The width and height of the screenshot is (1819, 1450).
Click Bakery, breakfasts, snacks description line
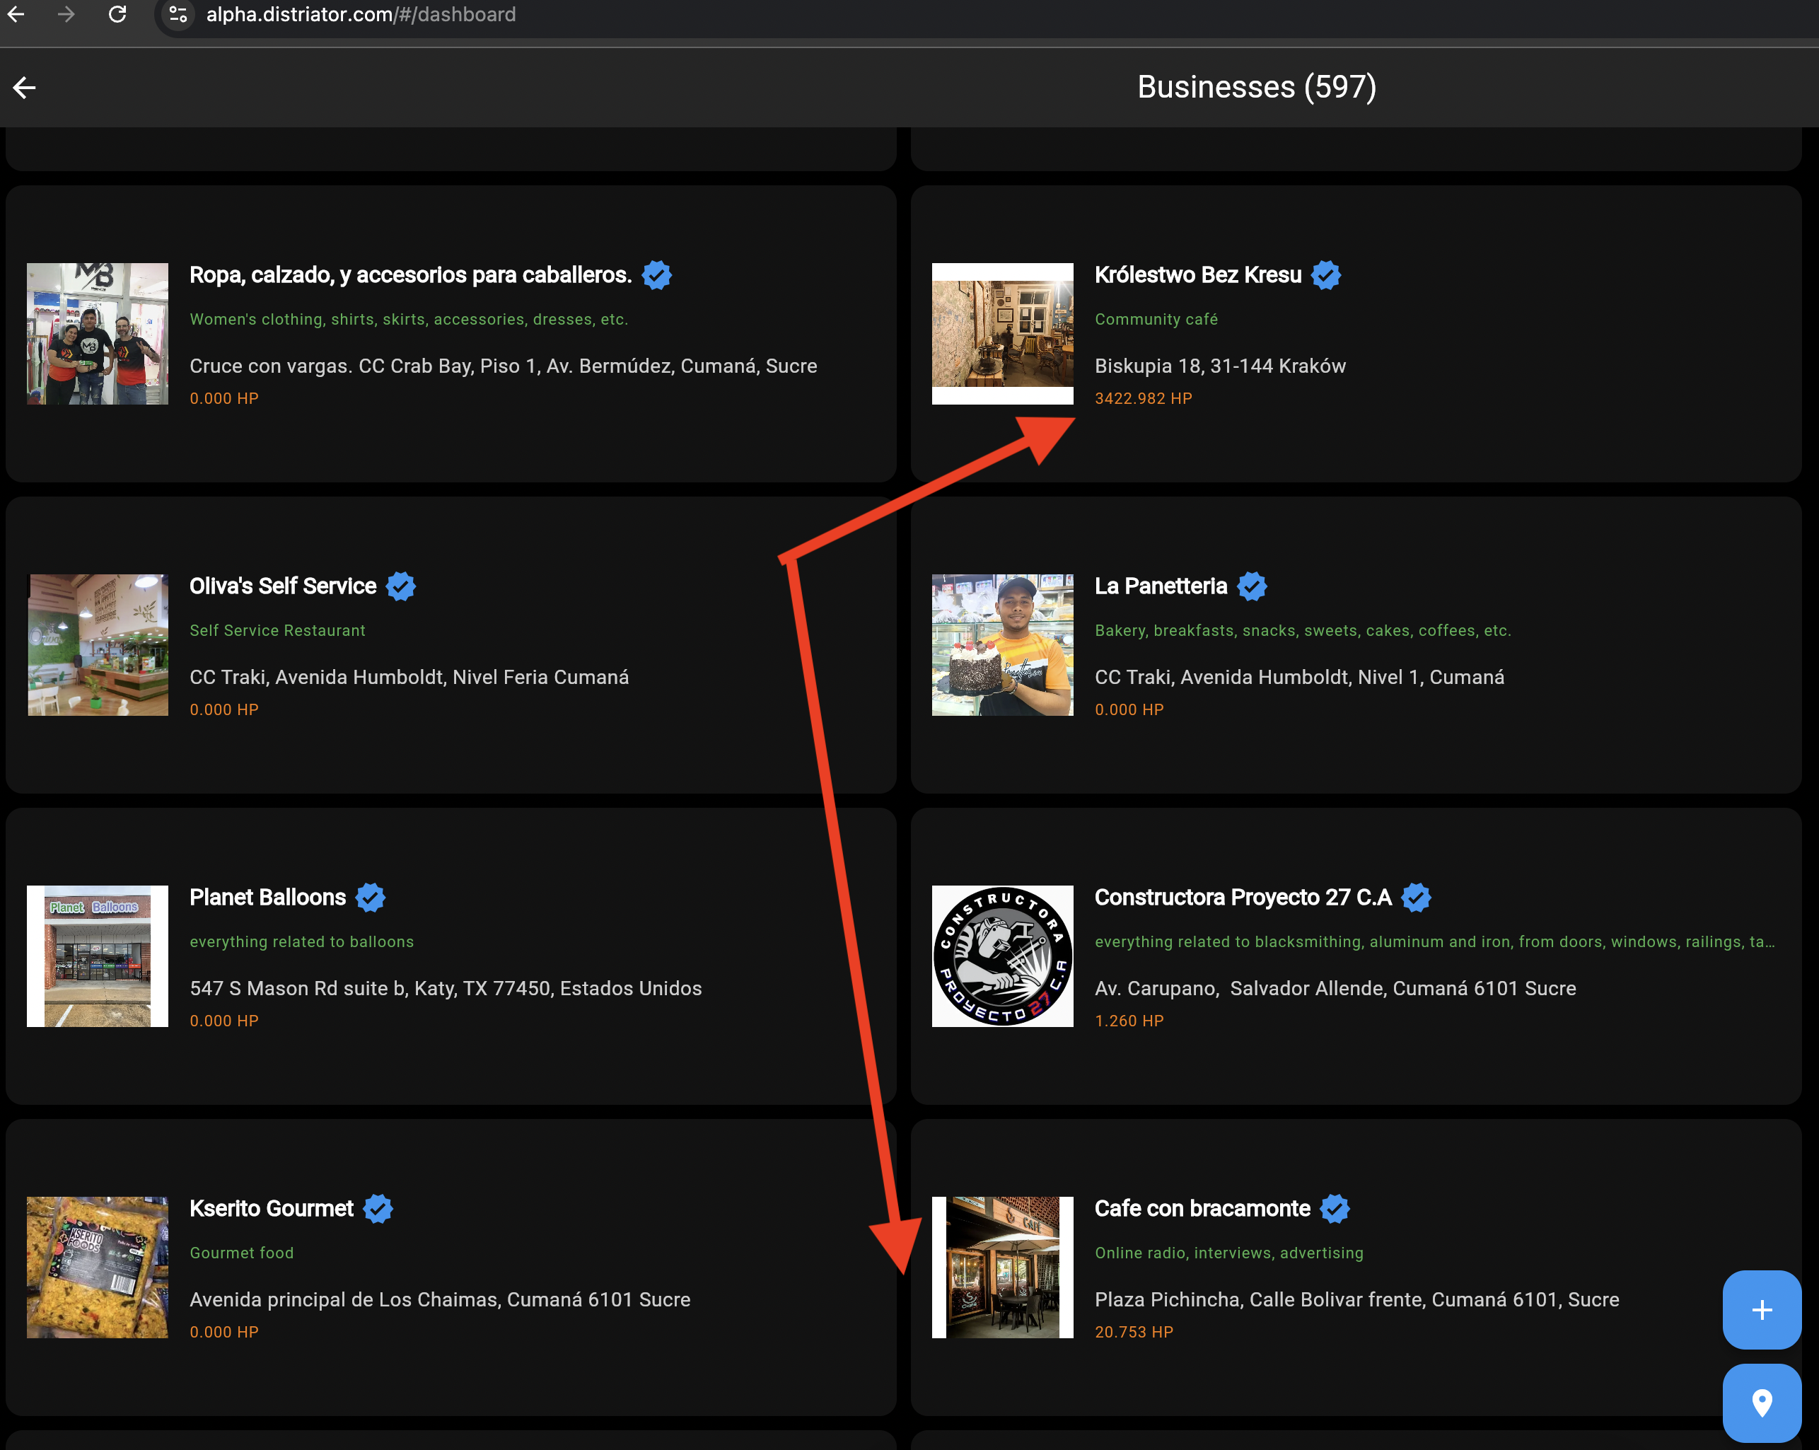click(x=1303, y=630)
